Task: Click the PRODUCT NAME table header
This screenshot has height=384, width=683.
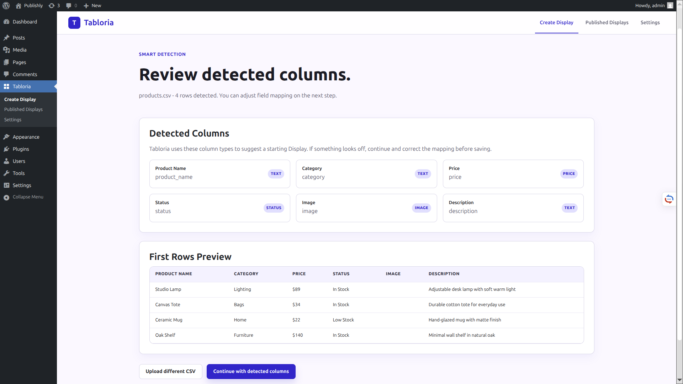Action: [x=174, y=274]
